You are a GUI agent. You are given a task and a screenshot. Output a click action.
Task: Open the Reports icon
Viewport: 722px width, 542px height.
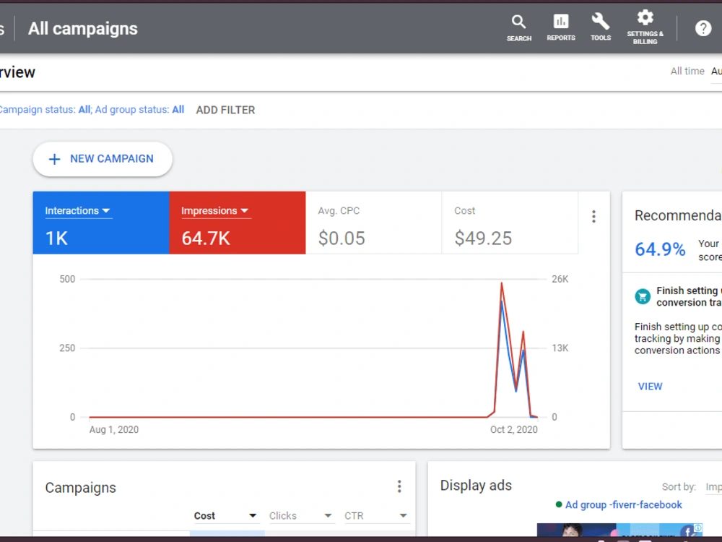[x=561, y=27]
